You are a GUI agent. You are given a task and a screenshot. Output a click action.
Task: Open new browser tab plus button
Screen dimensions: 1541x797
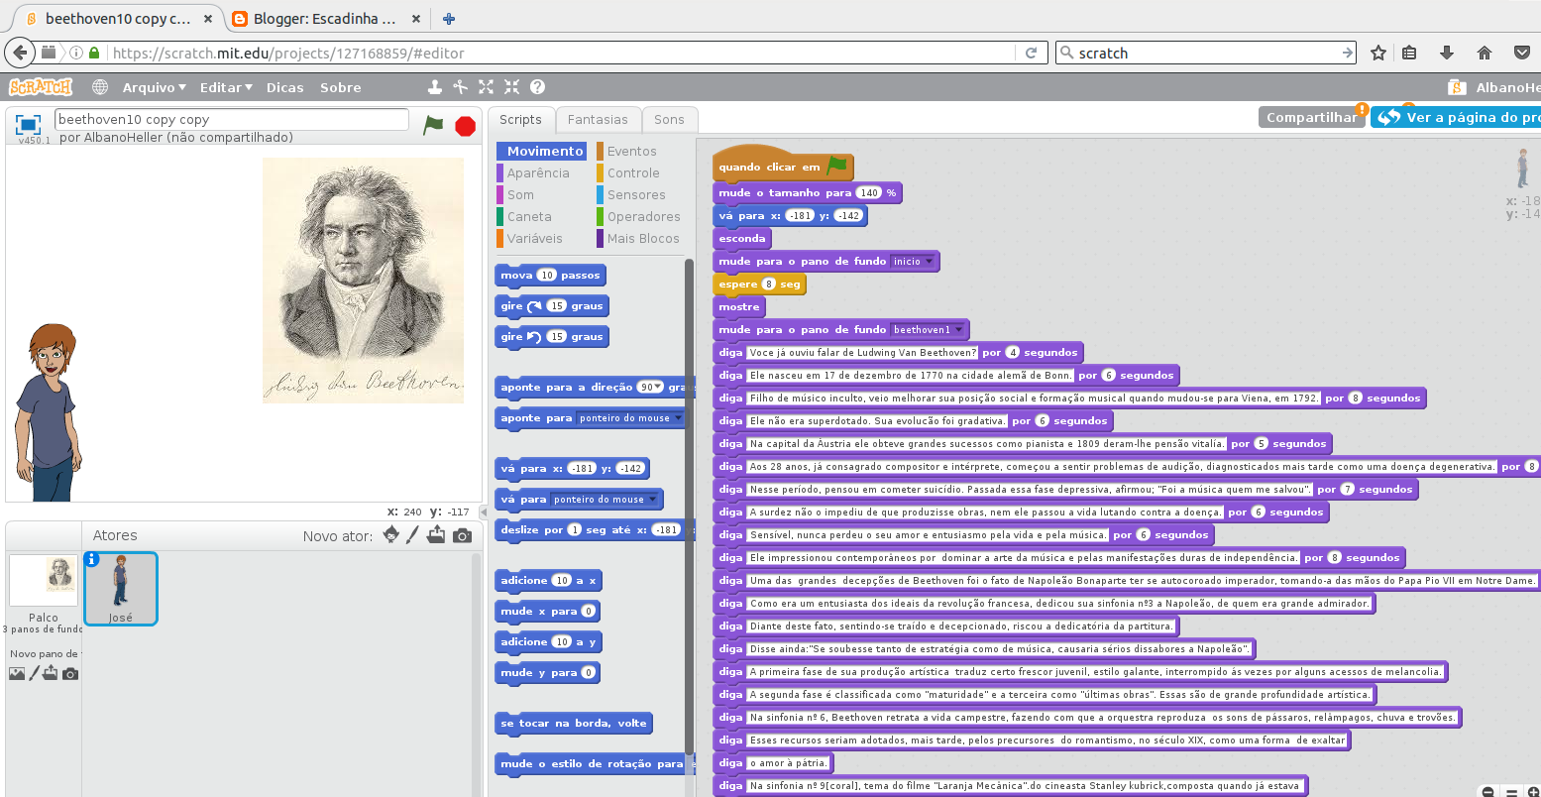click(x=449, y=19)
